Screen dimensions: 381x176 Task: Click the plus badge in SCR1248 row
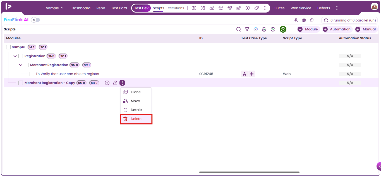click(x=252, y=74)
